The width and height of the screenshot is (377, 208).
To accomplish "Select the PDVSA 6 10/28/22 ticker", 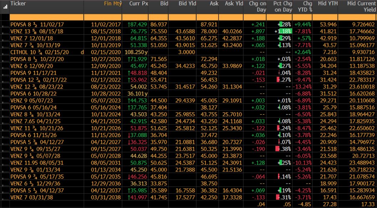I will [33, 93].
